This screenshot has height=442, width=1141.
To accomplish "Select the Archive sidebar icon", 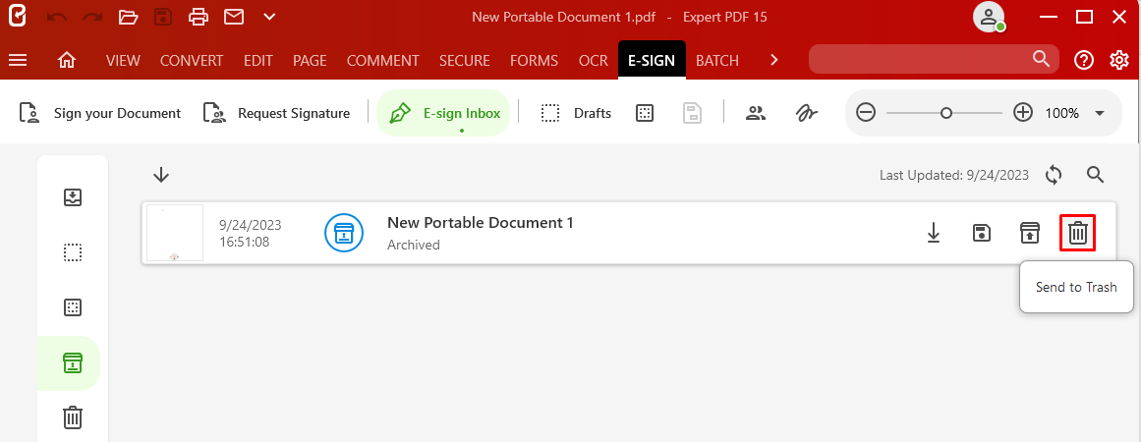I will pyautogui.click(x=72, y=362).
